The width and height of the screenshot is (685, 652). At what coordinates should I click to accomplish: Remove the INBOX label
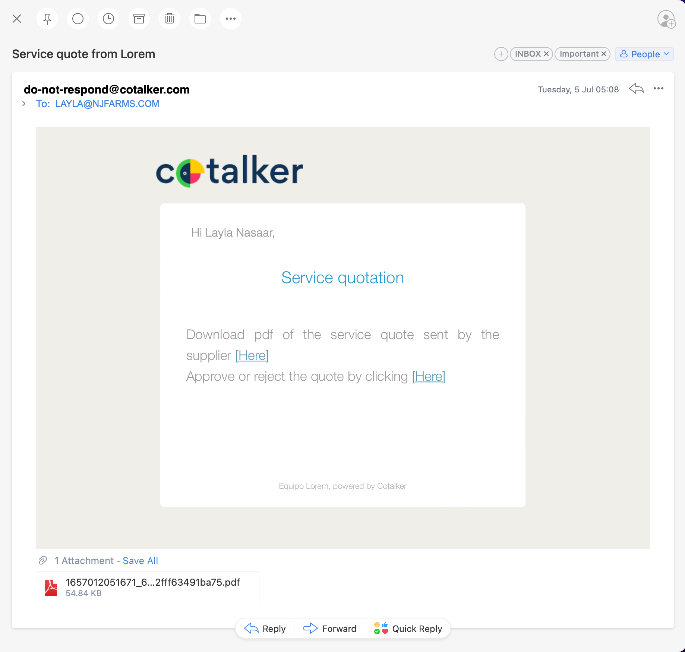click(x=546, y=54)
